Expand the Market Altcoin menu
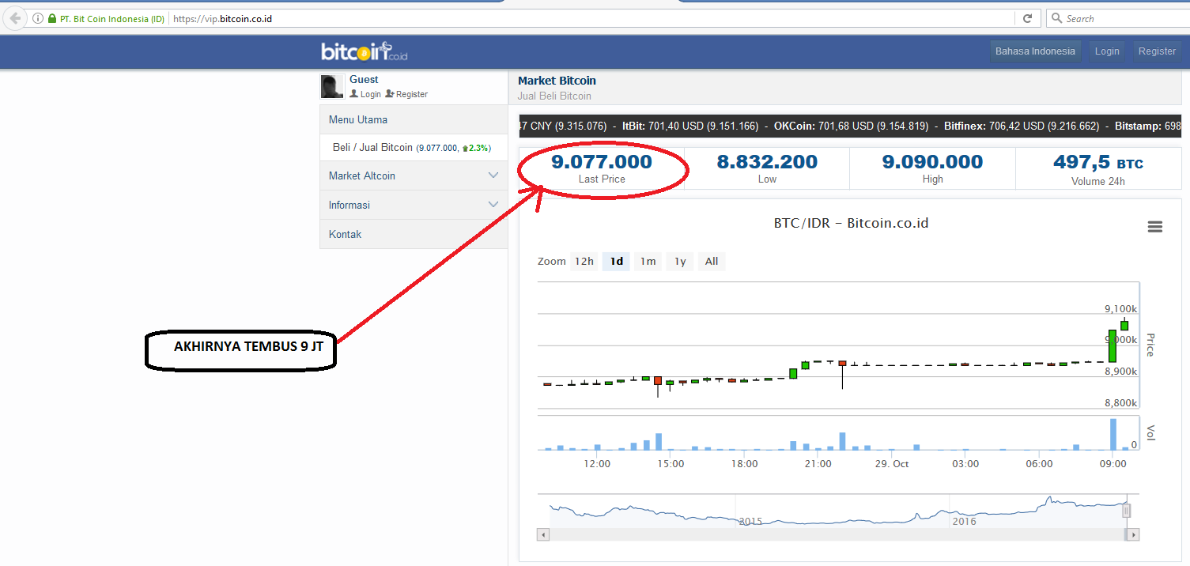The image size is (1190, 566). [x=414, y=175]
